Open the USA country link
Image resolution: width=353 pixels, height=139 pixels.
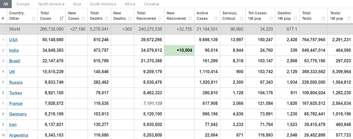point(13,40)
